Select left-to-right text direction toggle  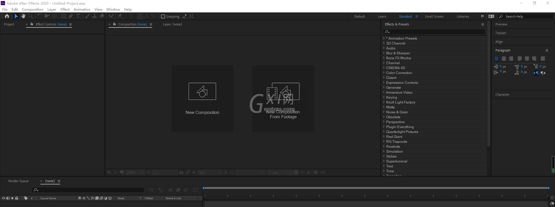point(536,73)
